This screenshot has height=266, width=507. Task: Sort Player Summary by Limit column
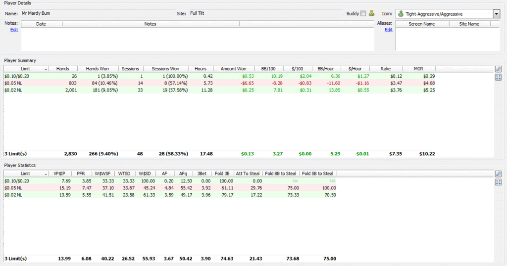coord(26,69)
